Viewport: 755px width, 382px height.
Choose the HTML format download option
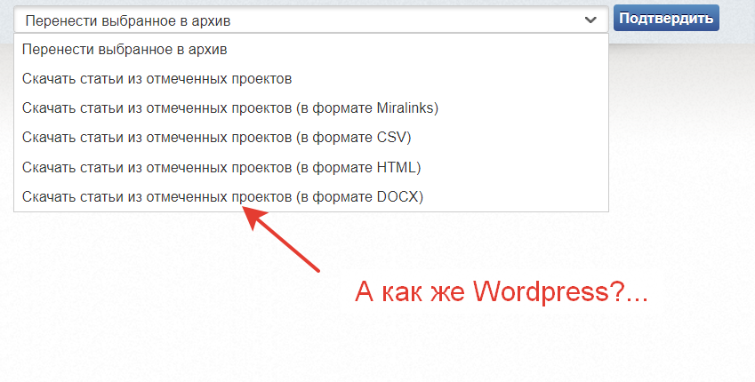[221, 167]
